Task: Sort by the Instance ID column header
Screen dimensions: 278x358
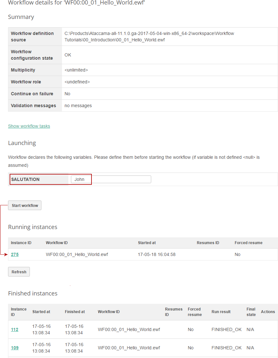Action: tap(19, 311)
